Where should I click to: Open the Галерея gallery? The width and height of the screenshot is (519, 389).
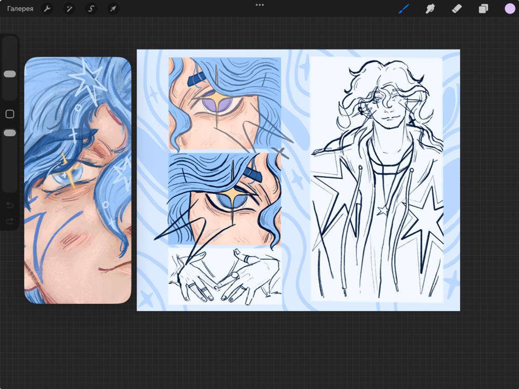20,9
